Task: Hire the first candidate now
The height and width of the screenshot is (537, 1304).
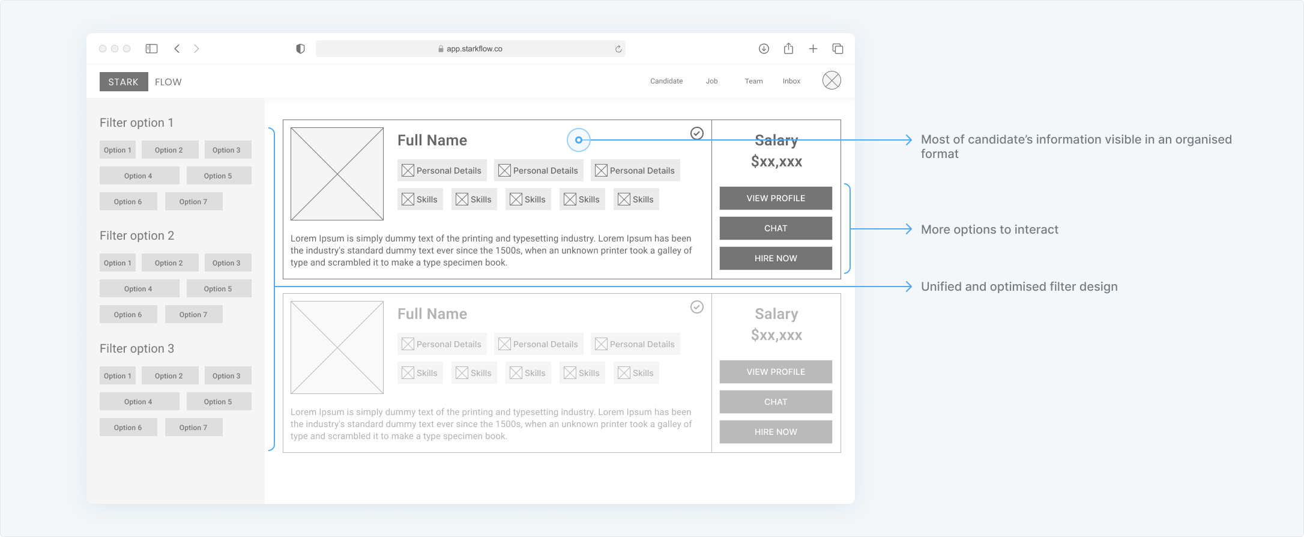Action: tap(776, 258)
